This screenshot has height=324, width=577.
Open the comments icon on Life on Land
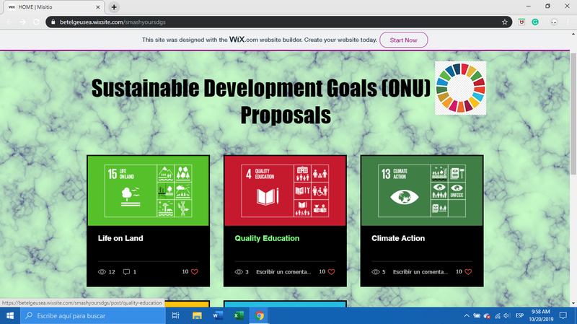(x=127, y=272)
